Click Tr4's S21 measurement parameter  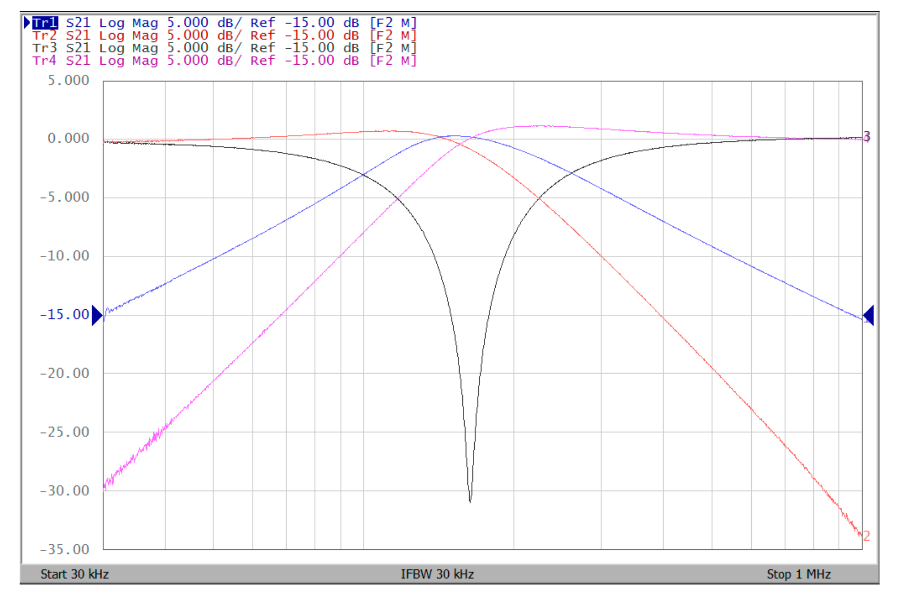point(78,60)
